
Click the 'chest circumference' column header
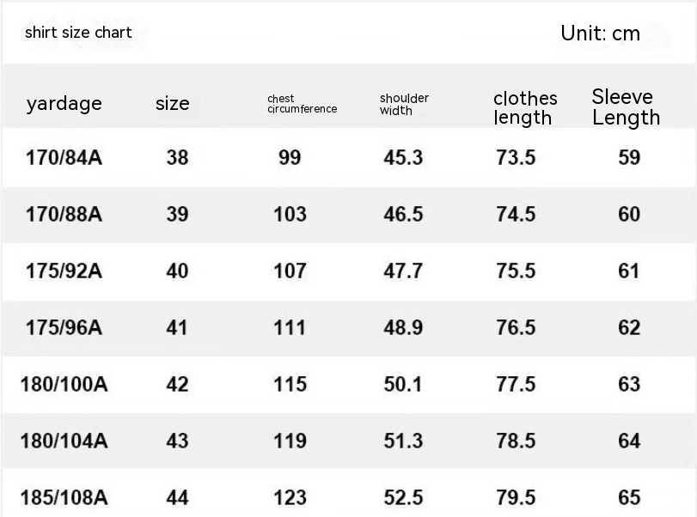(x=302, y=104)
